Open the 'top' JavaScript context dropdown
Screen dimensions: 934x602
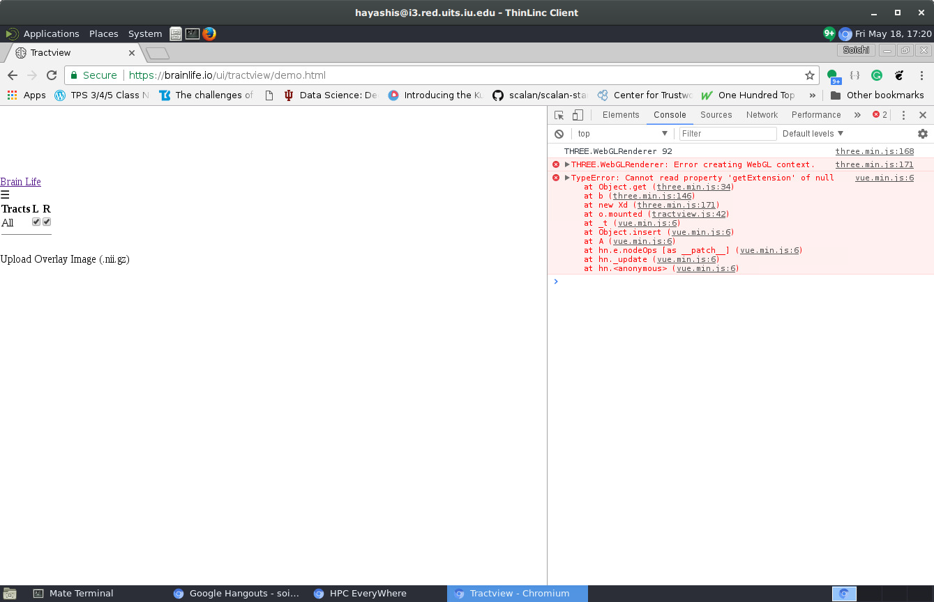622,134
